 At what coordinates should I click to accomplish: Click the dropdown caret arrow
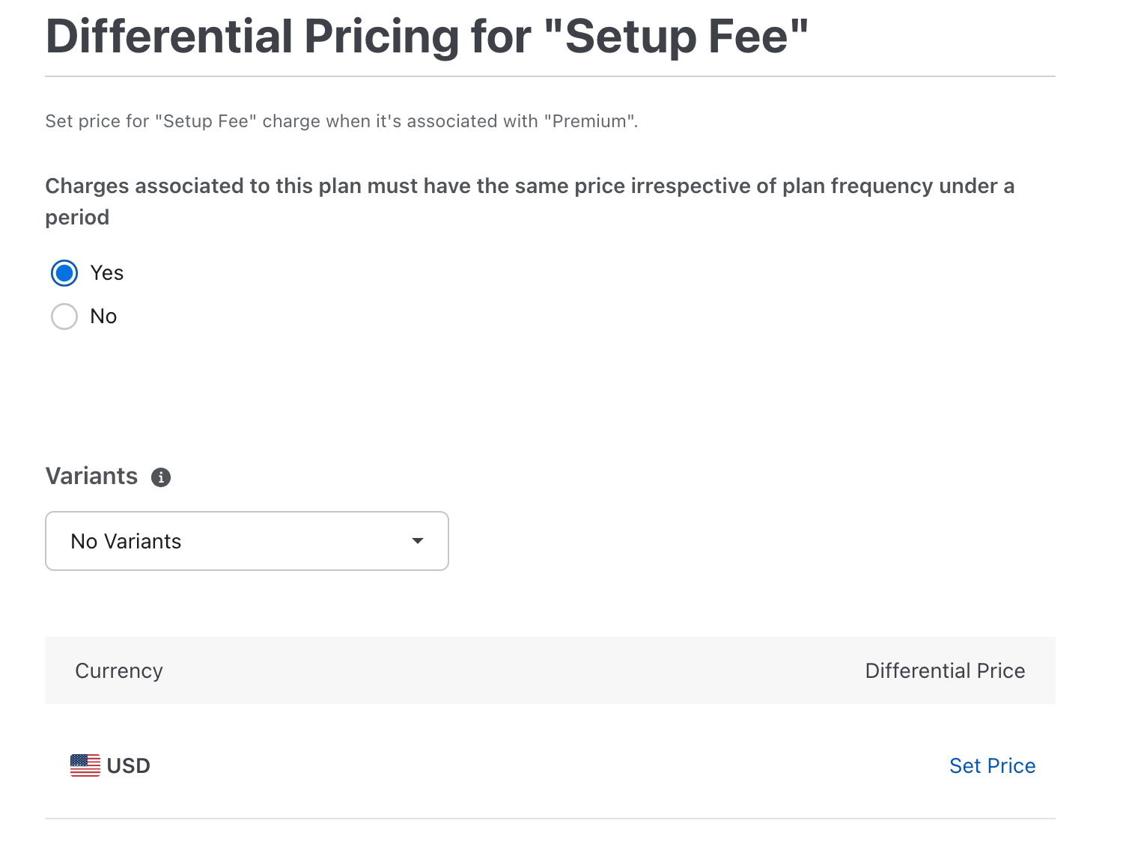click(x=418, y=541)
